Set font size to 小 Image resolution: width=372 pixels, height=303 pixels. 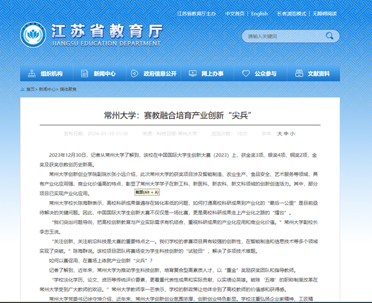coord(292,134)
